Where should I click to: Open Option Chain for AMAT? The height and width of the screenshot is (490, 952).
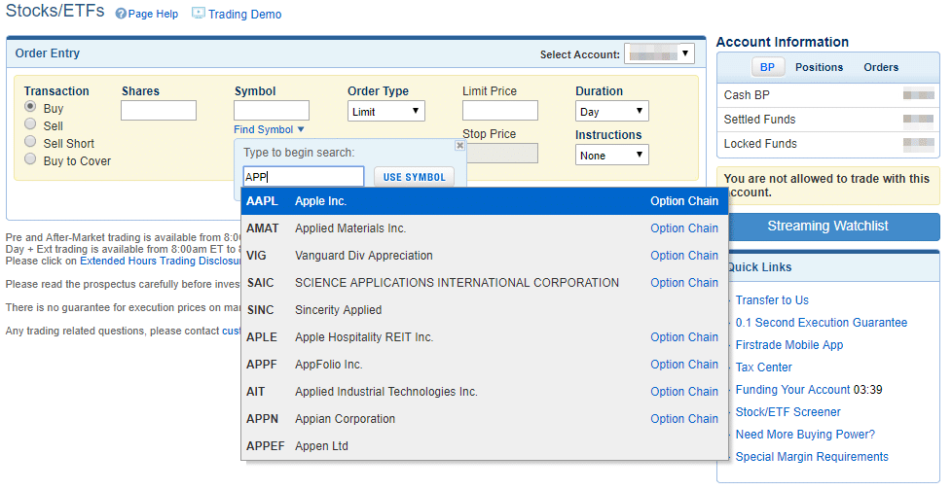tap(684, 228)
